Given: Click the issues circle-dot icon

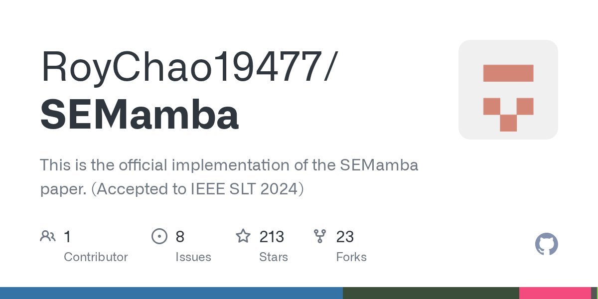Looking at the screenshot, I should tap(159, 236).
